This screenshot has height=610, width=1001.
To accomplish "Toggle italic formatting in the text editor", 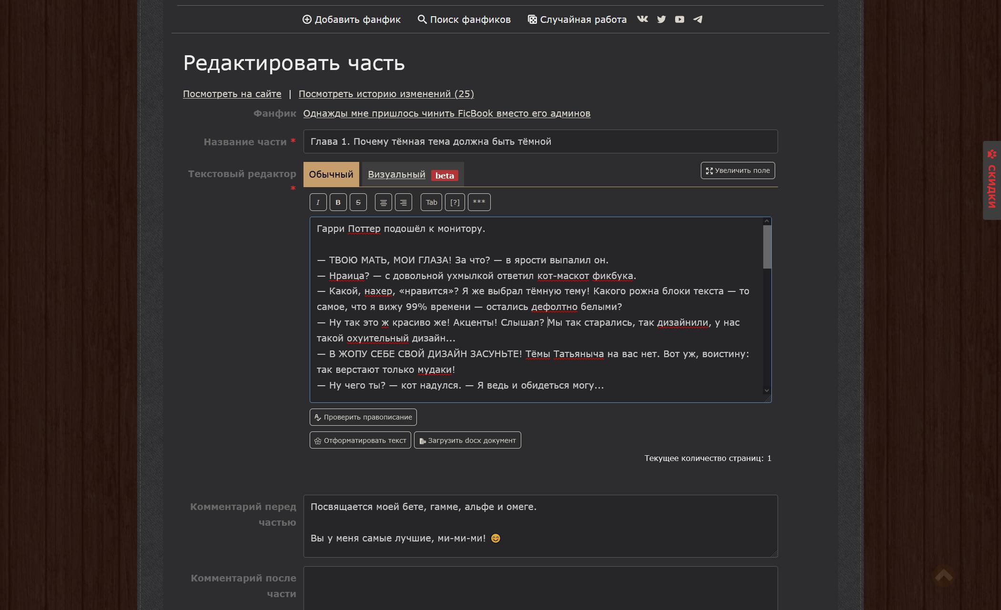I will [318, 202].
